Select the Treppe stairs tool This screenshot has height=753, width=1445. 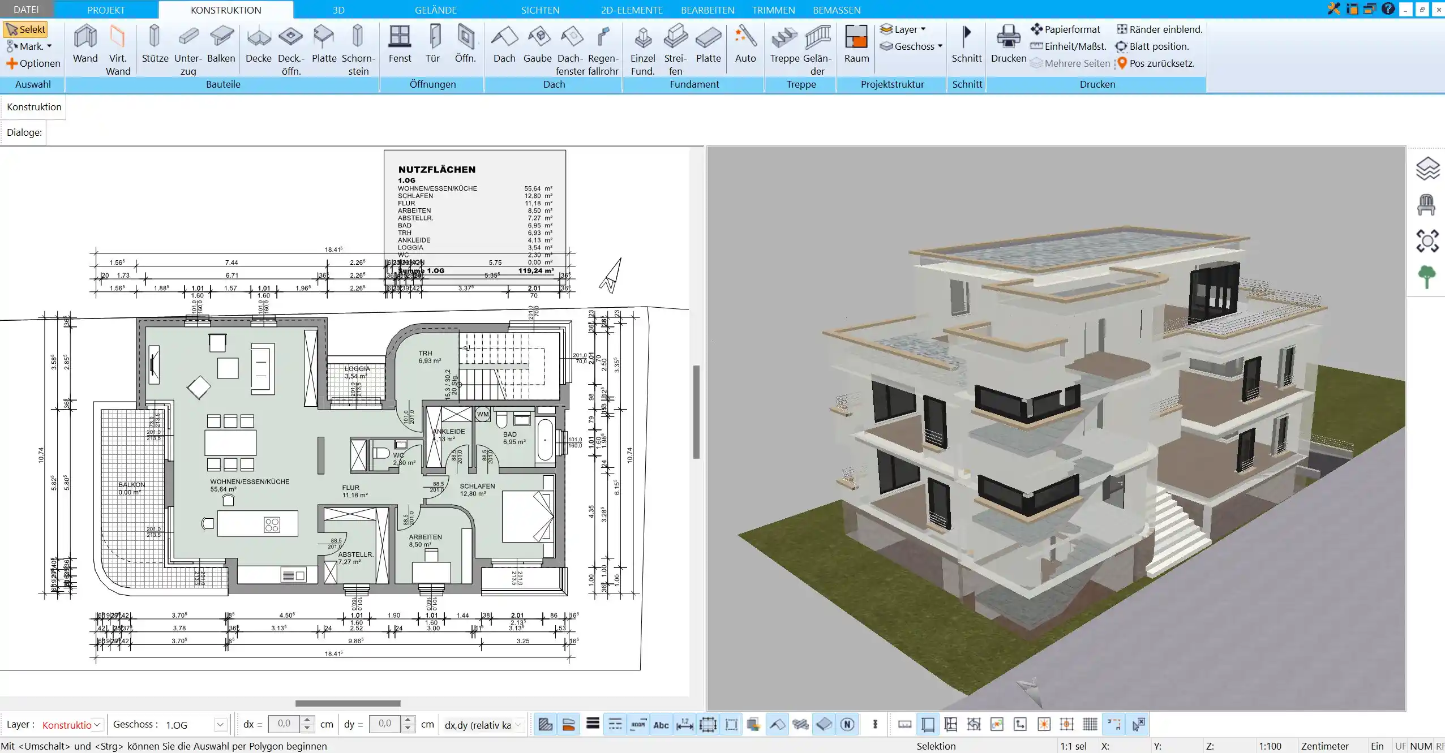(784, 44)
